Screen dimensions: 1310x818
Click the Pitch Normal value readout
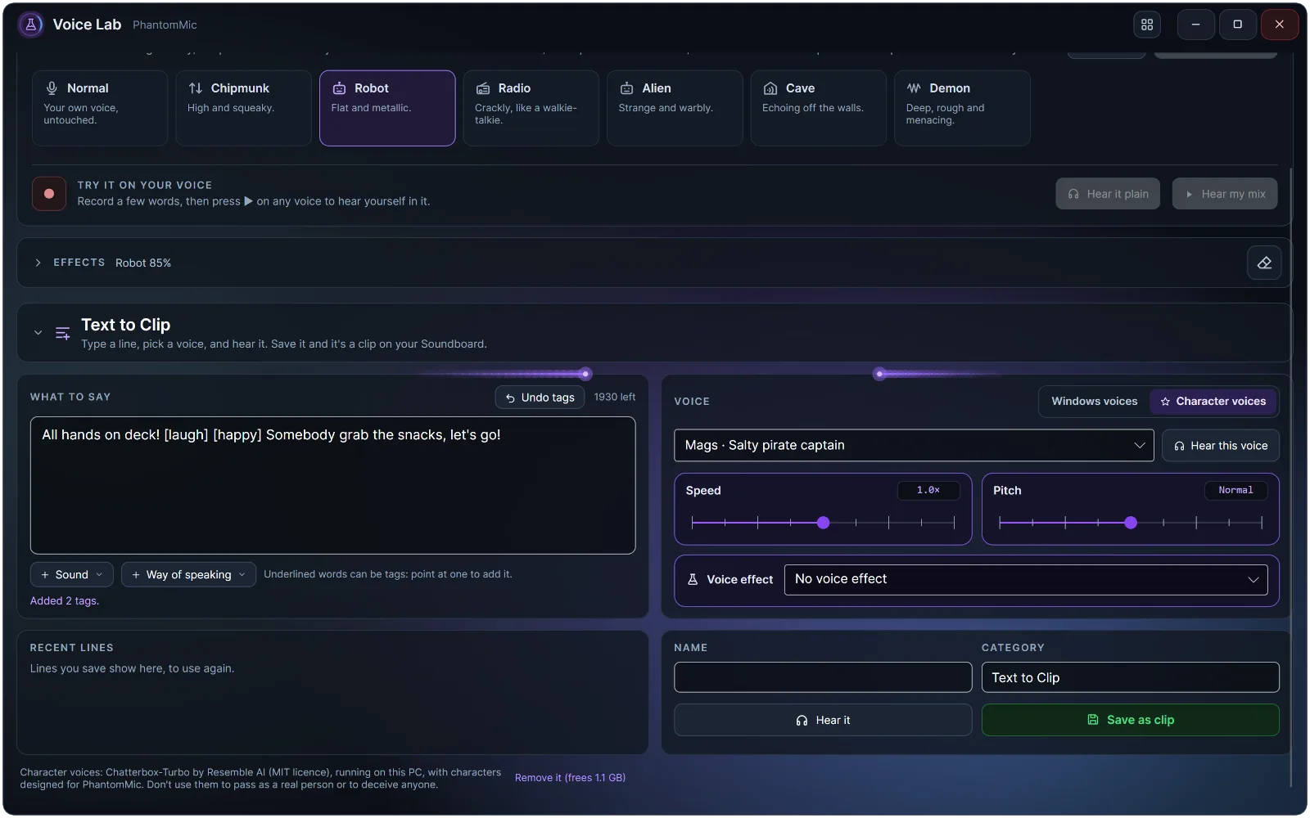coord(1235,491)
